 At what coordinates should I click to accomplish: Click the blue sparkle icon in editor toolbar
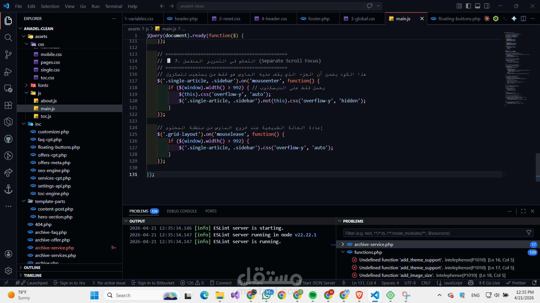[x=514, y=19]
